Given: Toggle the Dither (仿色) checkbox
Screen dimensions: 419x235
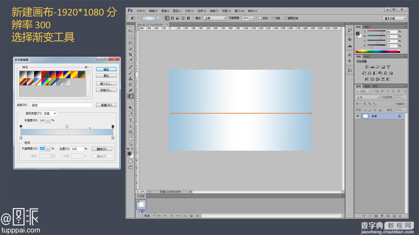Looking at the screenshot, I should coord(272,18).
